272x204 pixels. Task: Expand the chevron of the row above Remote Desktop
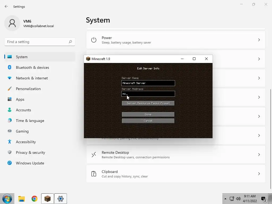point(259,135)
